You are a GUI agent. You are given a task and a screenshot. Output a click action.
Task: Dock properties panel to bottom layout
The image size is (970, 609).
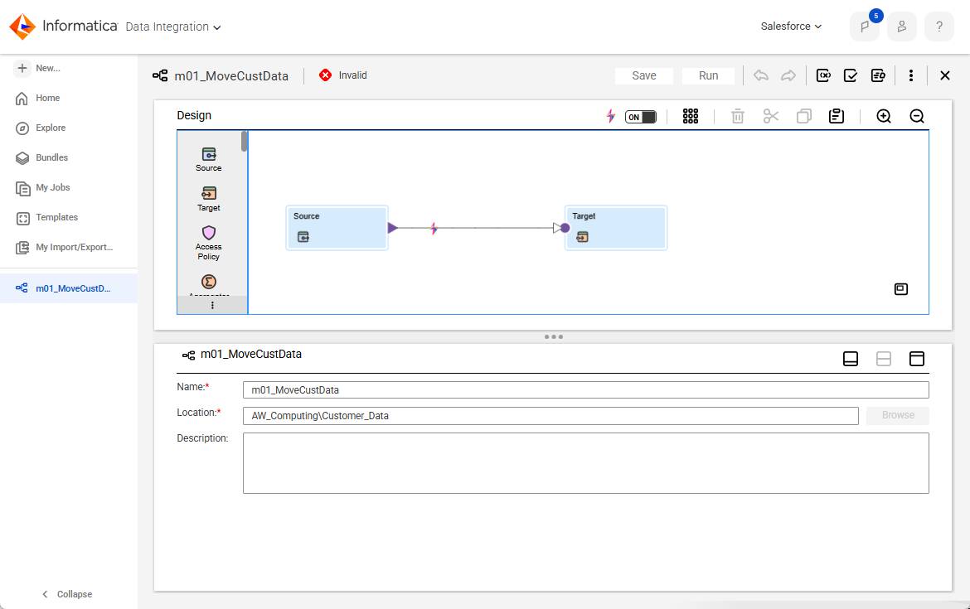[x=851, y=359]
